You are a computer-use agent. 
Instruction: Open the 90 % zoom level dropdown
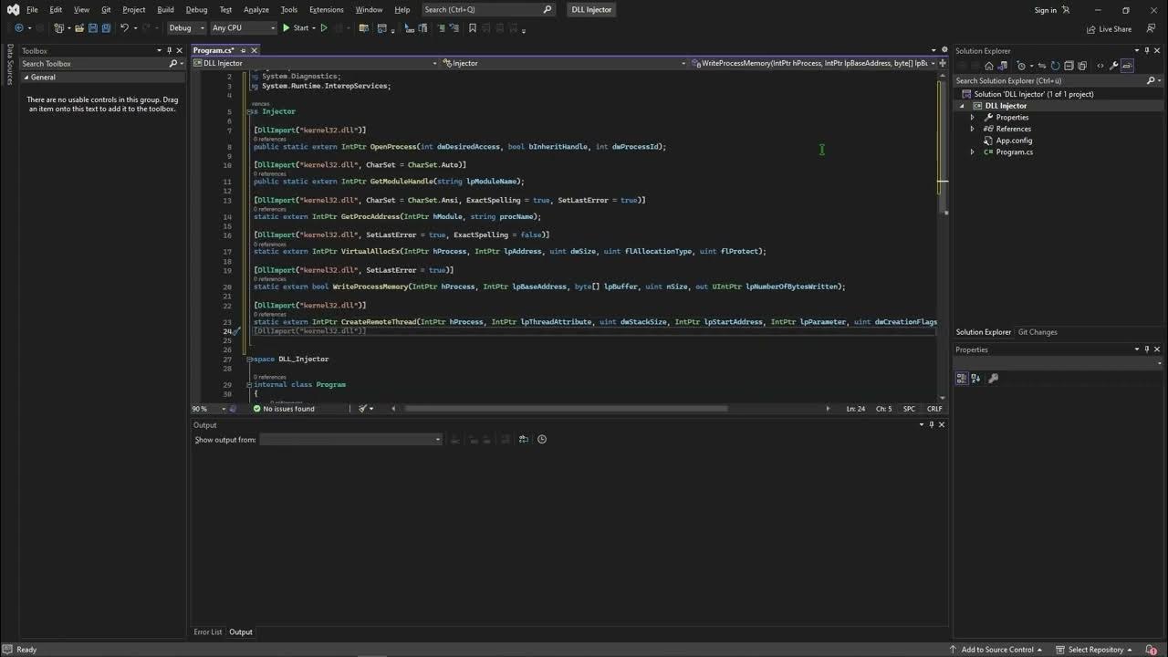tap(209, 409)
